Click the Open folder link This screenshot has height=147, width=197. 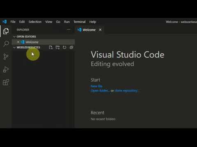pos(100,91)
